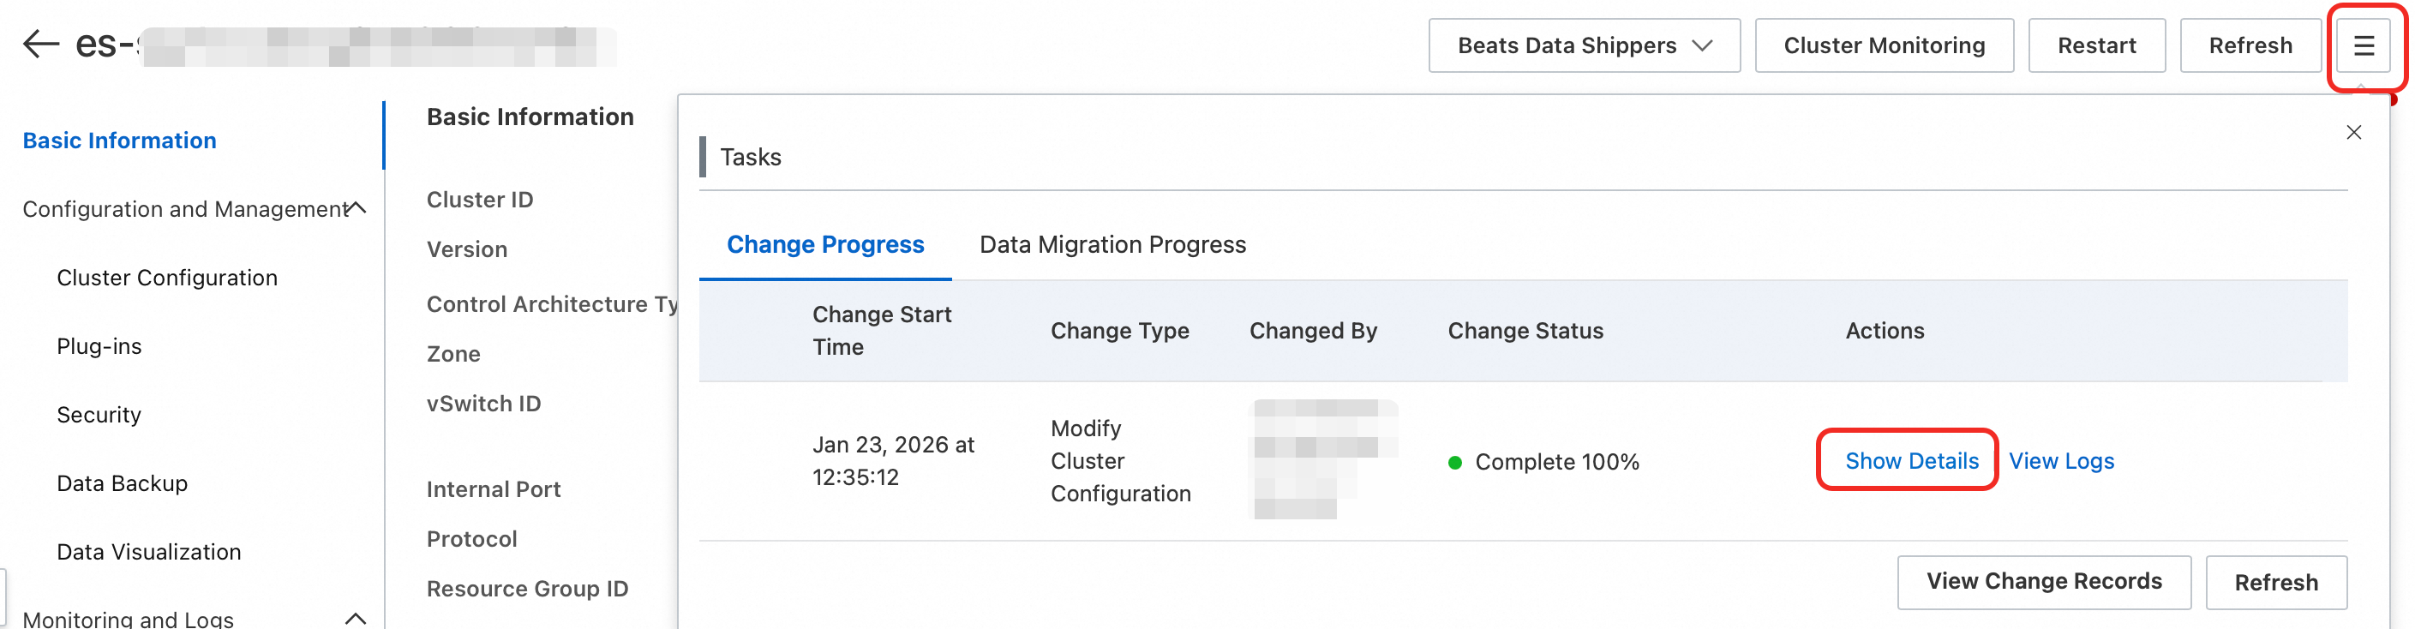Select Basic Information in sidebar
The height and width of the screenshot is (629, 2415).
(120, 141)
